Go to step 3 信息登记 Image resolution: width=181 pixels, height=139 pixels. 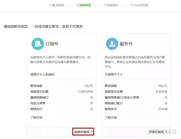(x=111, y=5)
